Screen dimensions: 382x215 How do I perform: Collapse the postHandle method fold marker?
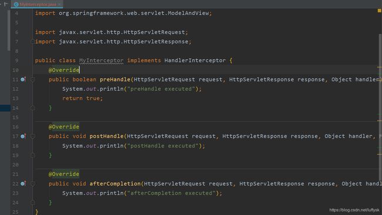[x=33, y=136]
